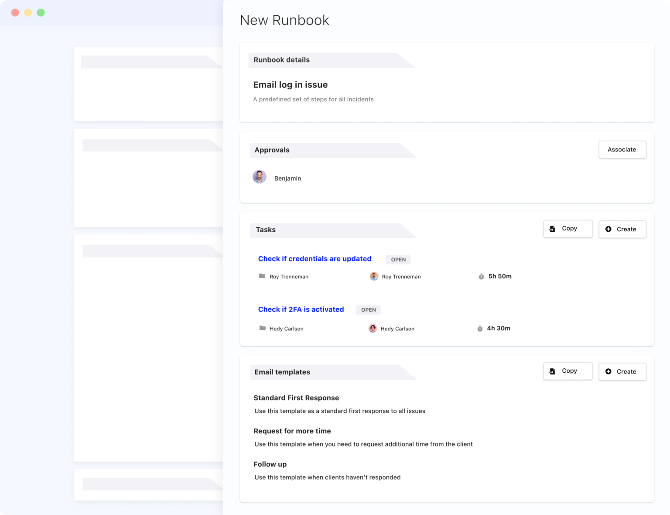Click the folder icon beside Roy Trenneman
670x515 pixels.
(262, 276)
